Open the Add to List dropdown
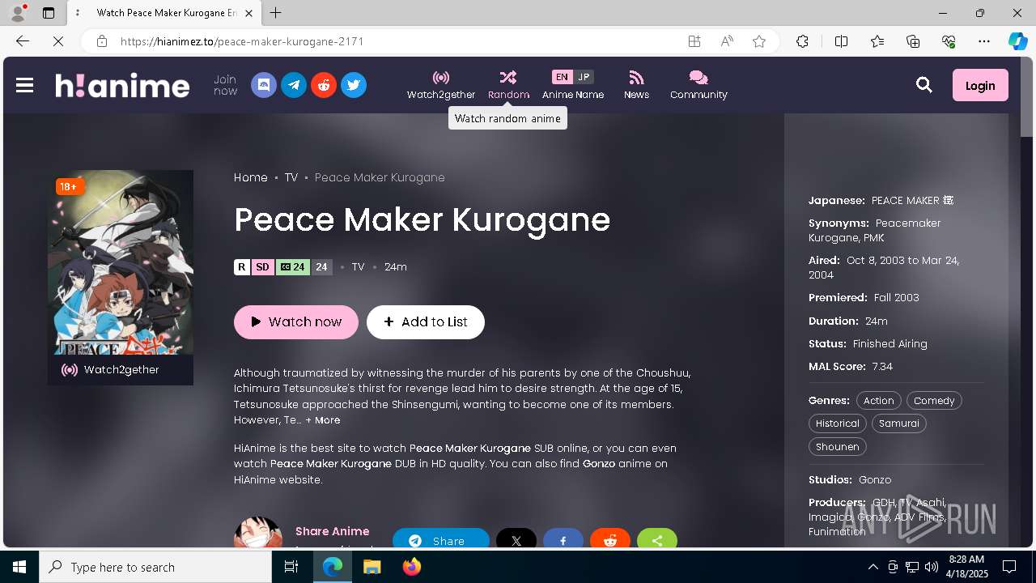 [426, 321]
